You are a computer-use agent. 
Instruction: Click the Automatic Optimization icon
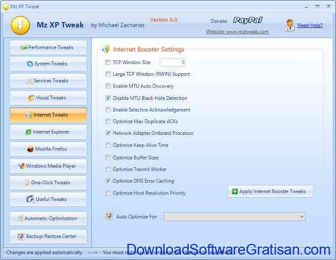point(20,219)
